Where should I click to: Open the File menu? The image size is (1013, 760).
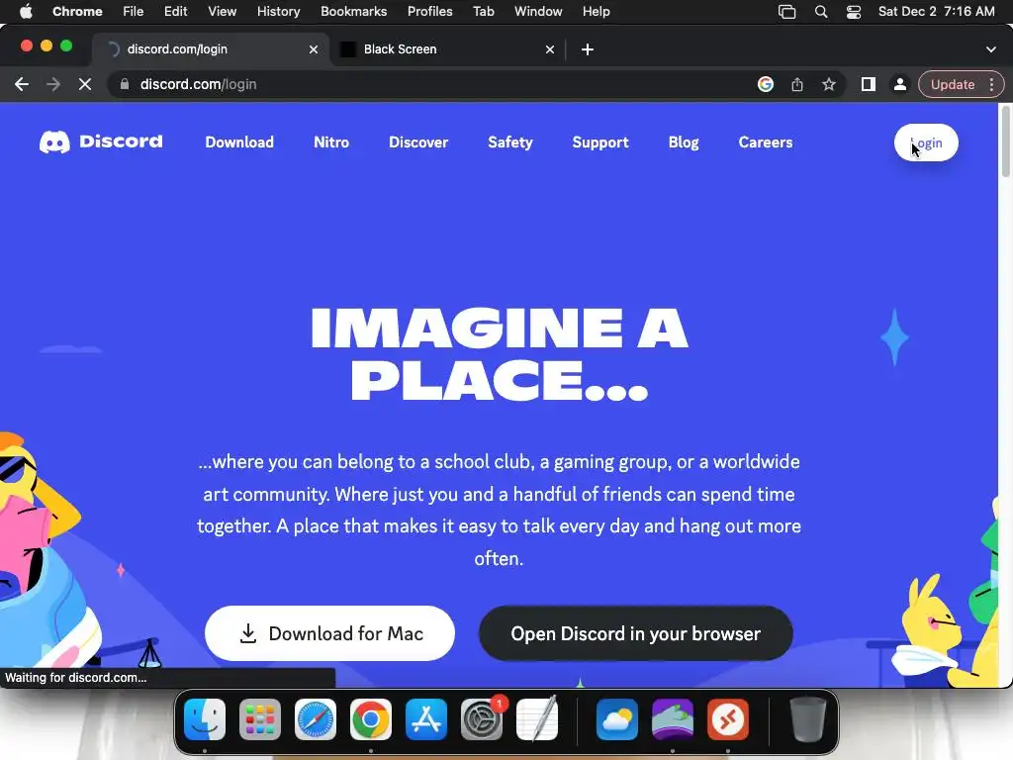[134, 11]
